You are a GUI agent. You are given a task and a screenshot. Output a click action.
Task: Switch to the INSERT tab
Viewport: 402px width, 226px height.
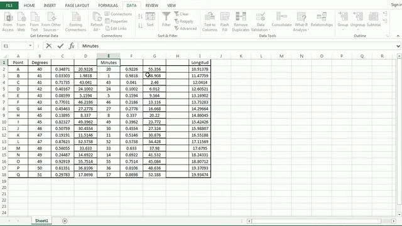[x=50, y=6]
